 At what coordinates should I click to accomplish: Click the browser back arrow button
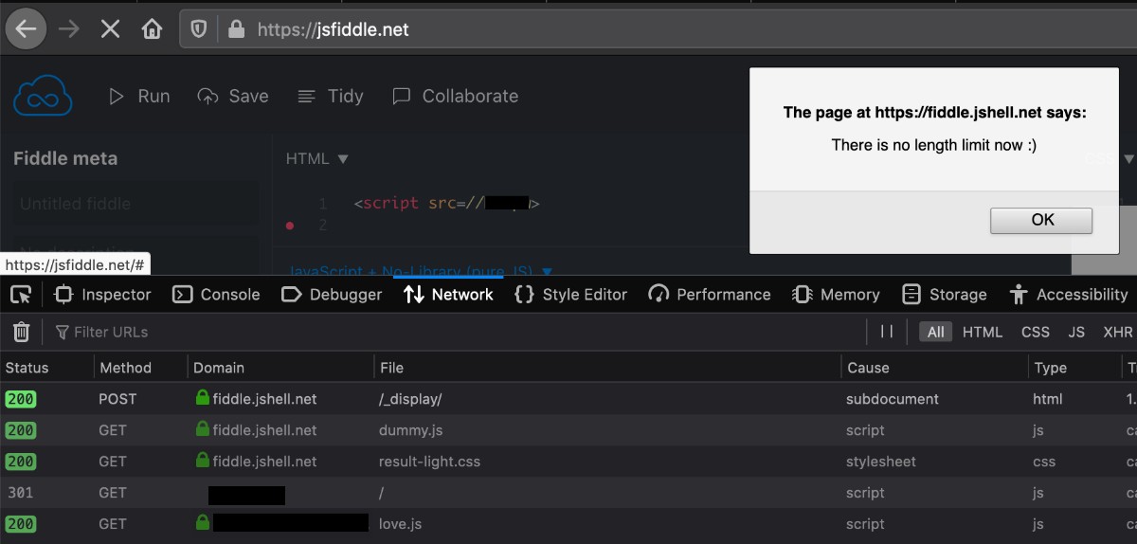26,29
